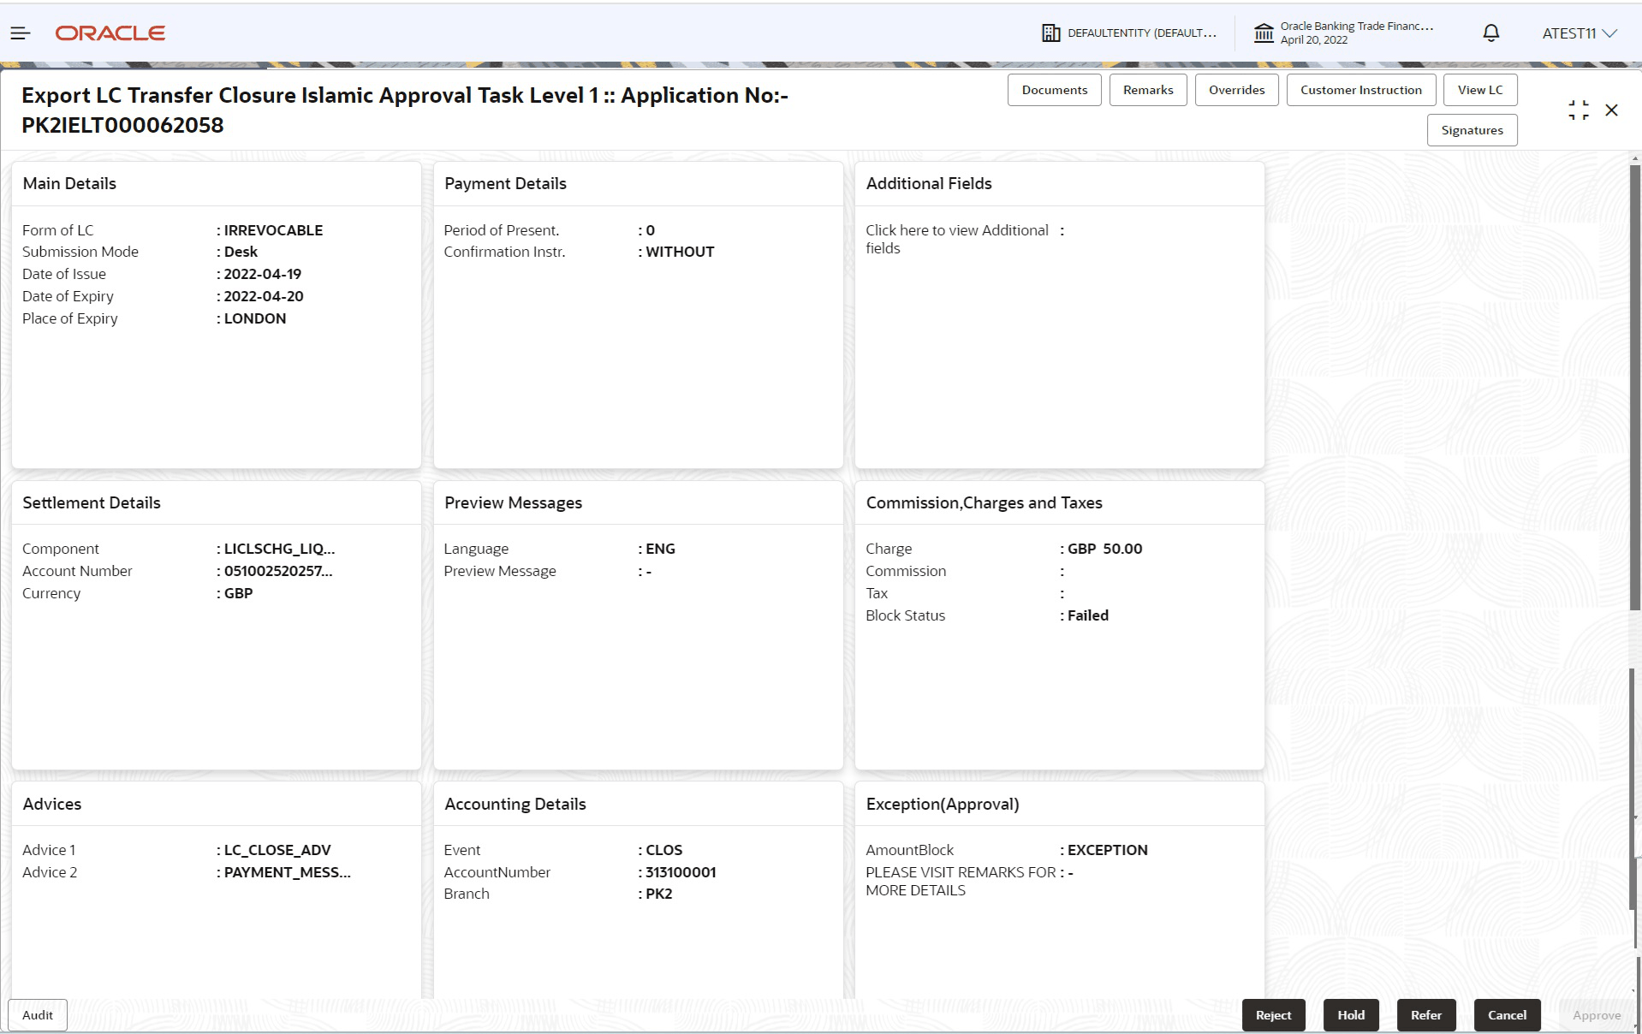Viewport: 1642px width, 1034px height.
Task: View the Remarks for this task
Action: pyautogui.click(x=1147, y=89)
